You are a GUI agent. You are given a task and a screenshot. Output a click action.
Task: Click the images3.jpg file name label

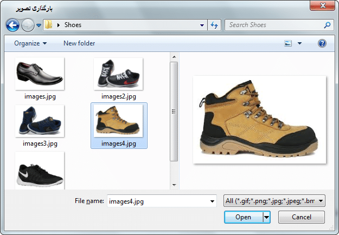(40, 143)
